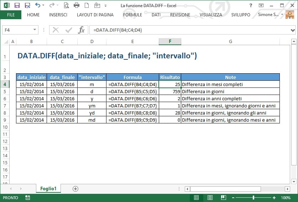Click the interval cell "md"
298x202 pixels.
[x=92, y=120]
